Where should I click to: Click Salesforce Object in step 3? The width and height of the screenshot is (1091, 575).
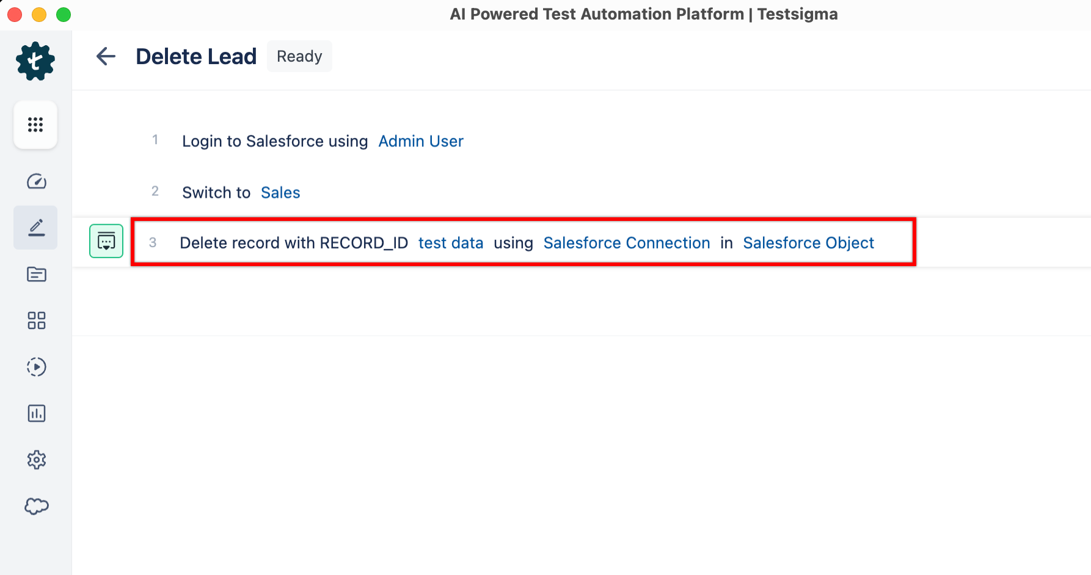click(x=809, y=243)
